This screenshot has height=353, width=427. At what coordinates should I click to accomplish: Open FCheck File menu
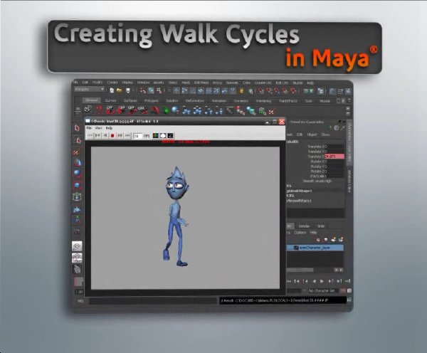tap(89, 127)
